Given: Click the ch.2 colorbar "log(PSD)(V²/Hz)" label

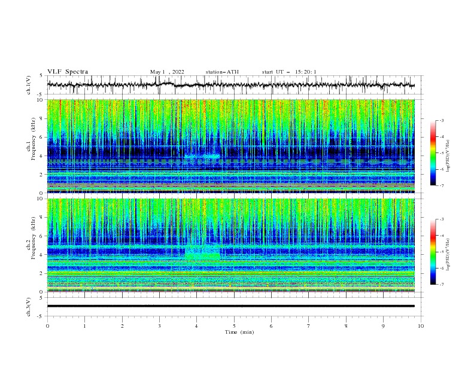Looking at the screenshot, I should pyautogui.click(x=448, y=254).
